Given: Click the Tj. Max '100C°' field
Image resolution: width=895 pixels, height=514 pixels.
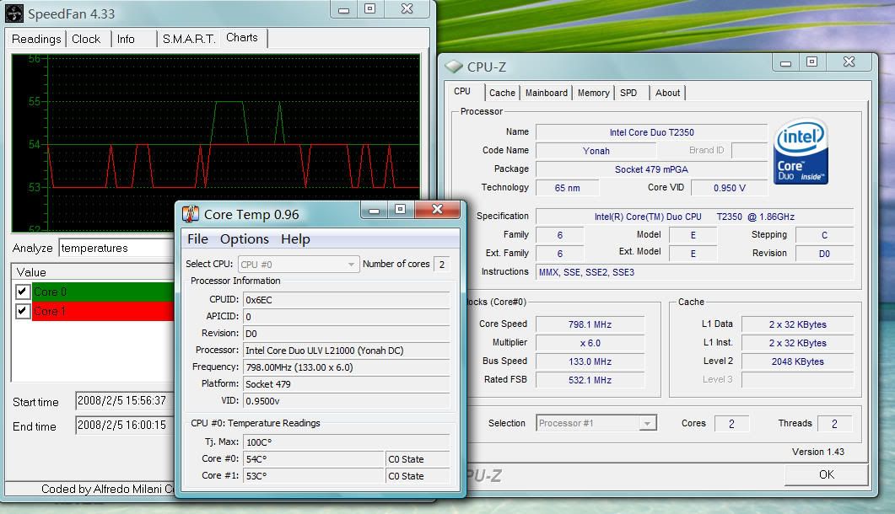Looking at the screenshot, I should coord(346,442).
